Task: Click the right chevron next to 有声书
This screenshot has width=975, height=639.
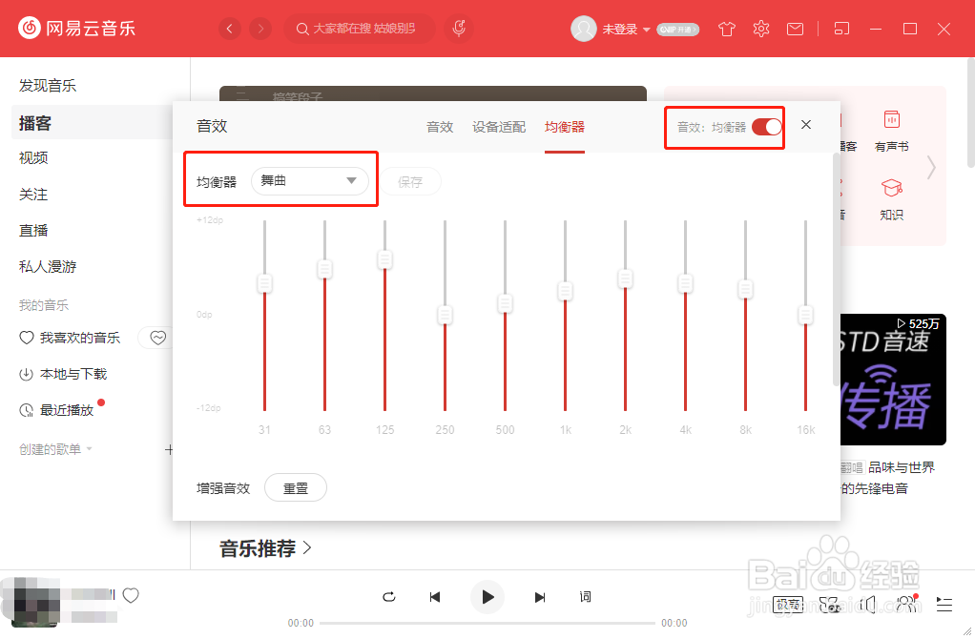Action: (x=931, y=167)
